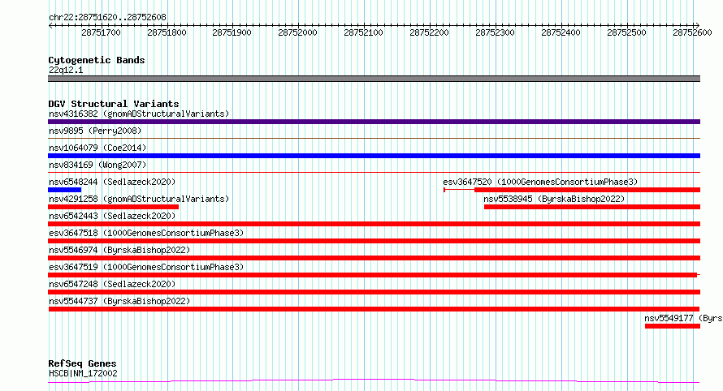Click the blue nsv1064079 variant bar
This screenshot has width=723, height=391.
click(x=374, y=156)
